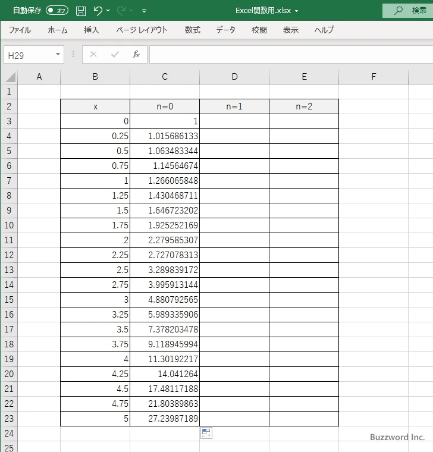This screenshot has height=452, width=433.
Task: Open the ページ レイアウト tab
Action: (142, 30)
